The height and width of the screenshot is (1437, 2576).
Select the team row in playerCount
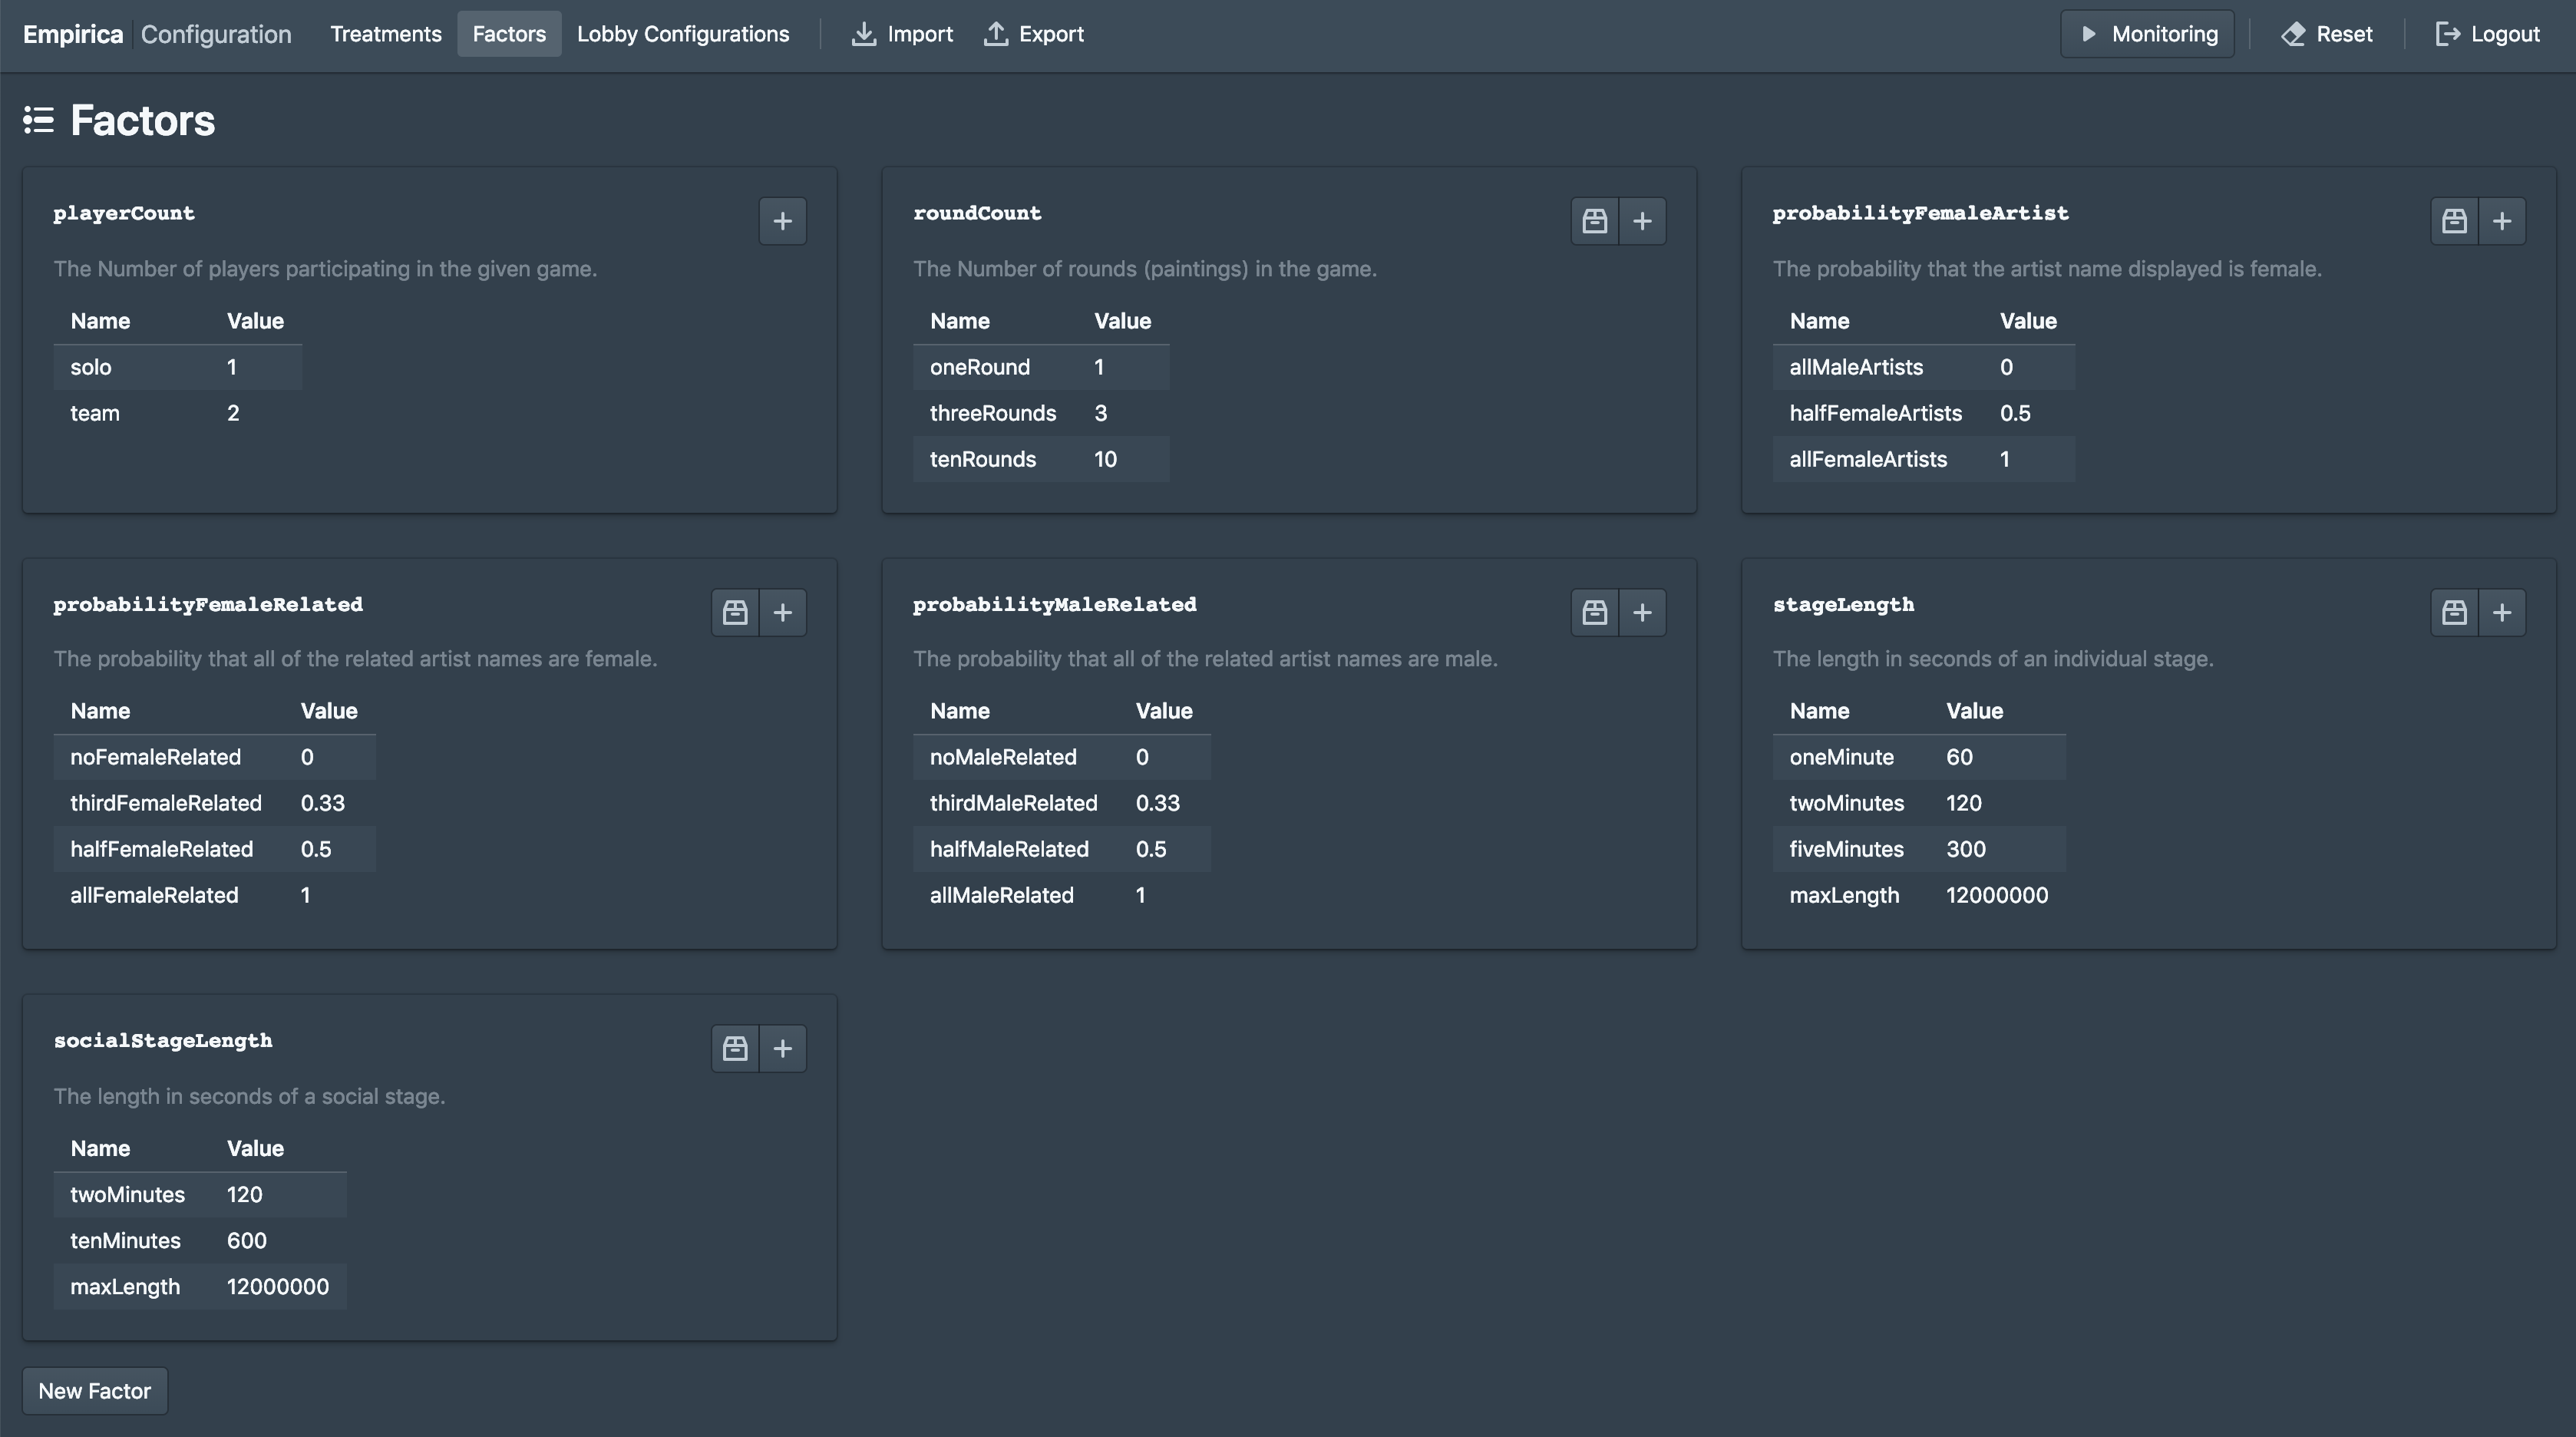178,413
